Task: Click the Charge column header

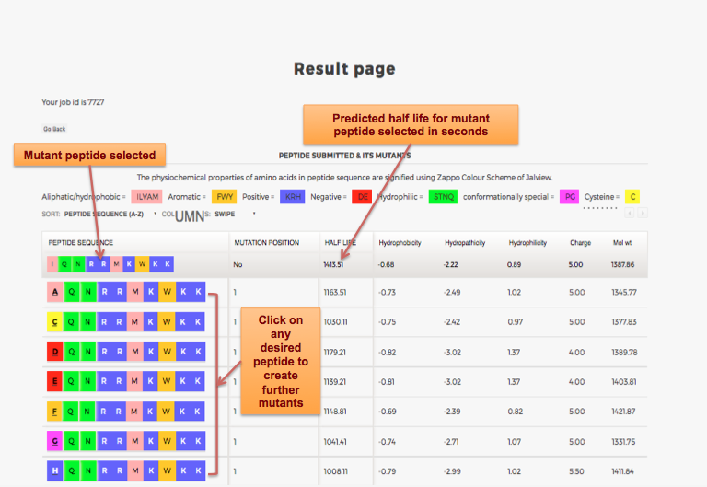Action: click(580, 243)
